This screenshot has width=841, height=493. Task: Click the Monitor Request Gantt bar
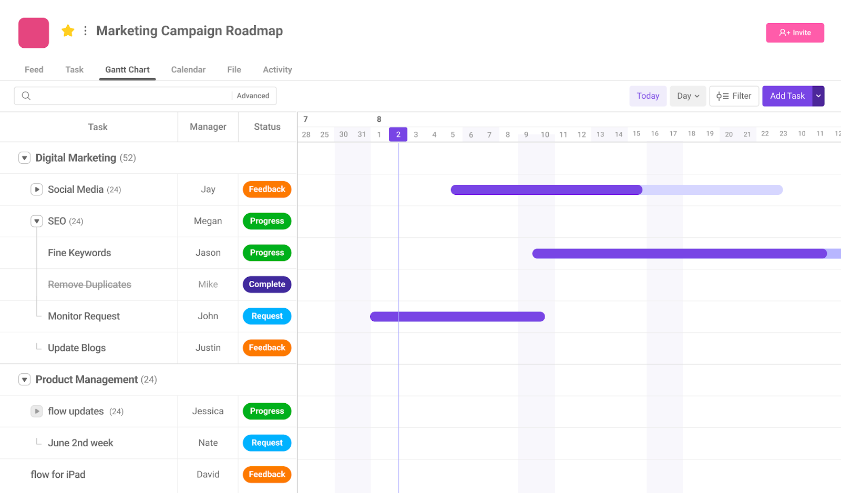click(457, 317)
